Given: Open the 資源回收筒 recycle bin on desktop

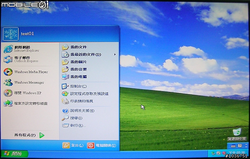Looking at the screenshot, I should click(x=237, y=134).
